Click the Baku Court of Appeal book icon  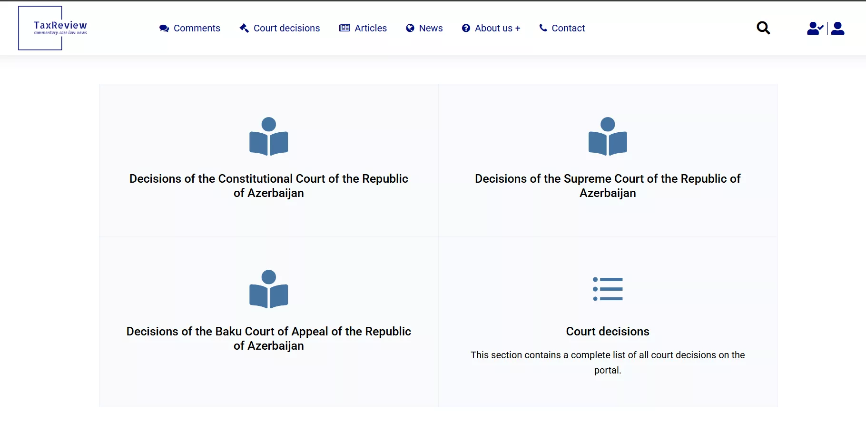(x=268, y=289)
